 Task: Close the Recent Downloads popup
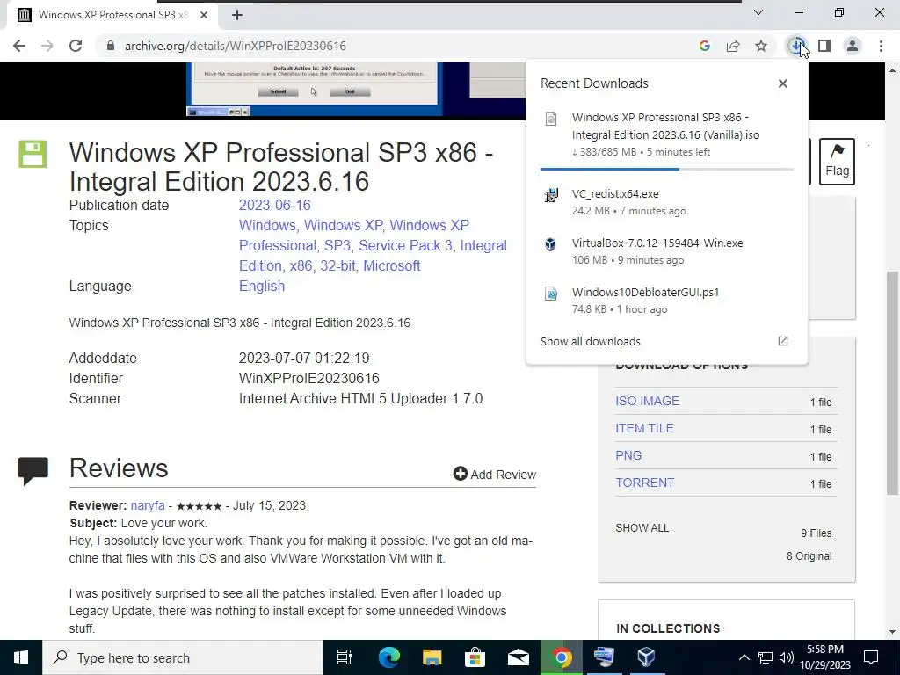pos(783,83)
